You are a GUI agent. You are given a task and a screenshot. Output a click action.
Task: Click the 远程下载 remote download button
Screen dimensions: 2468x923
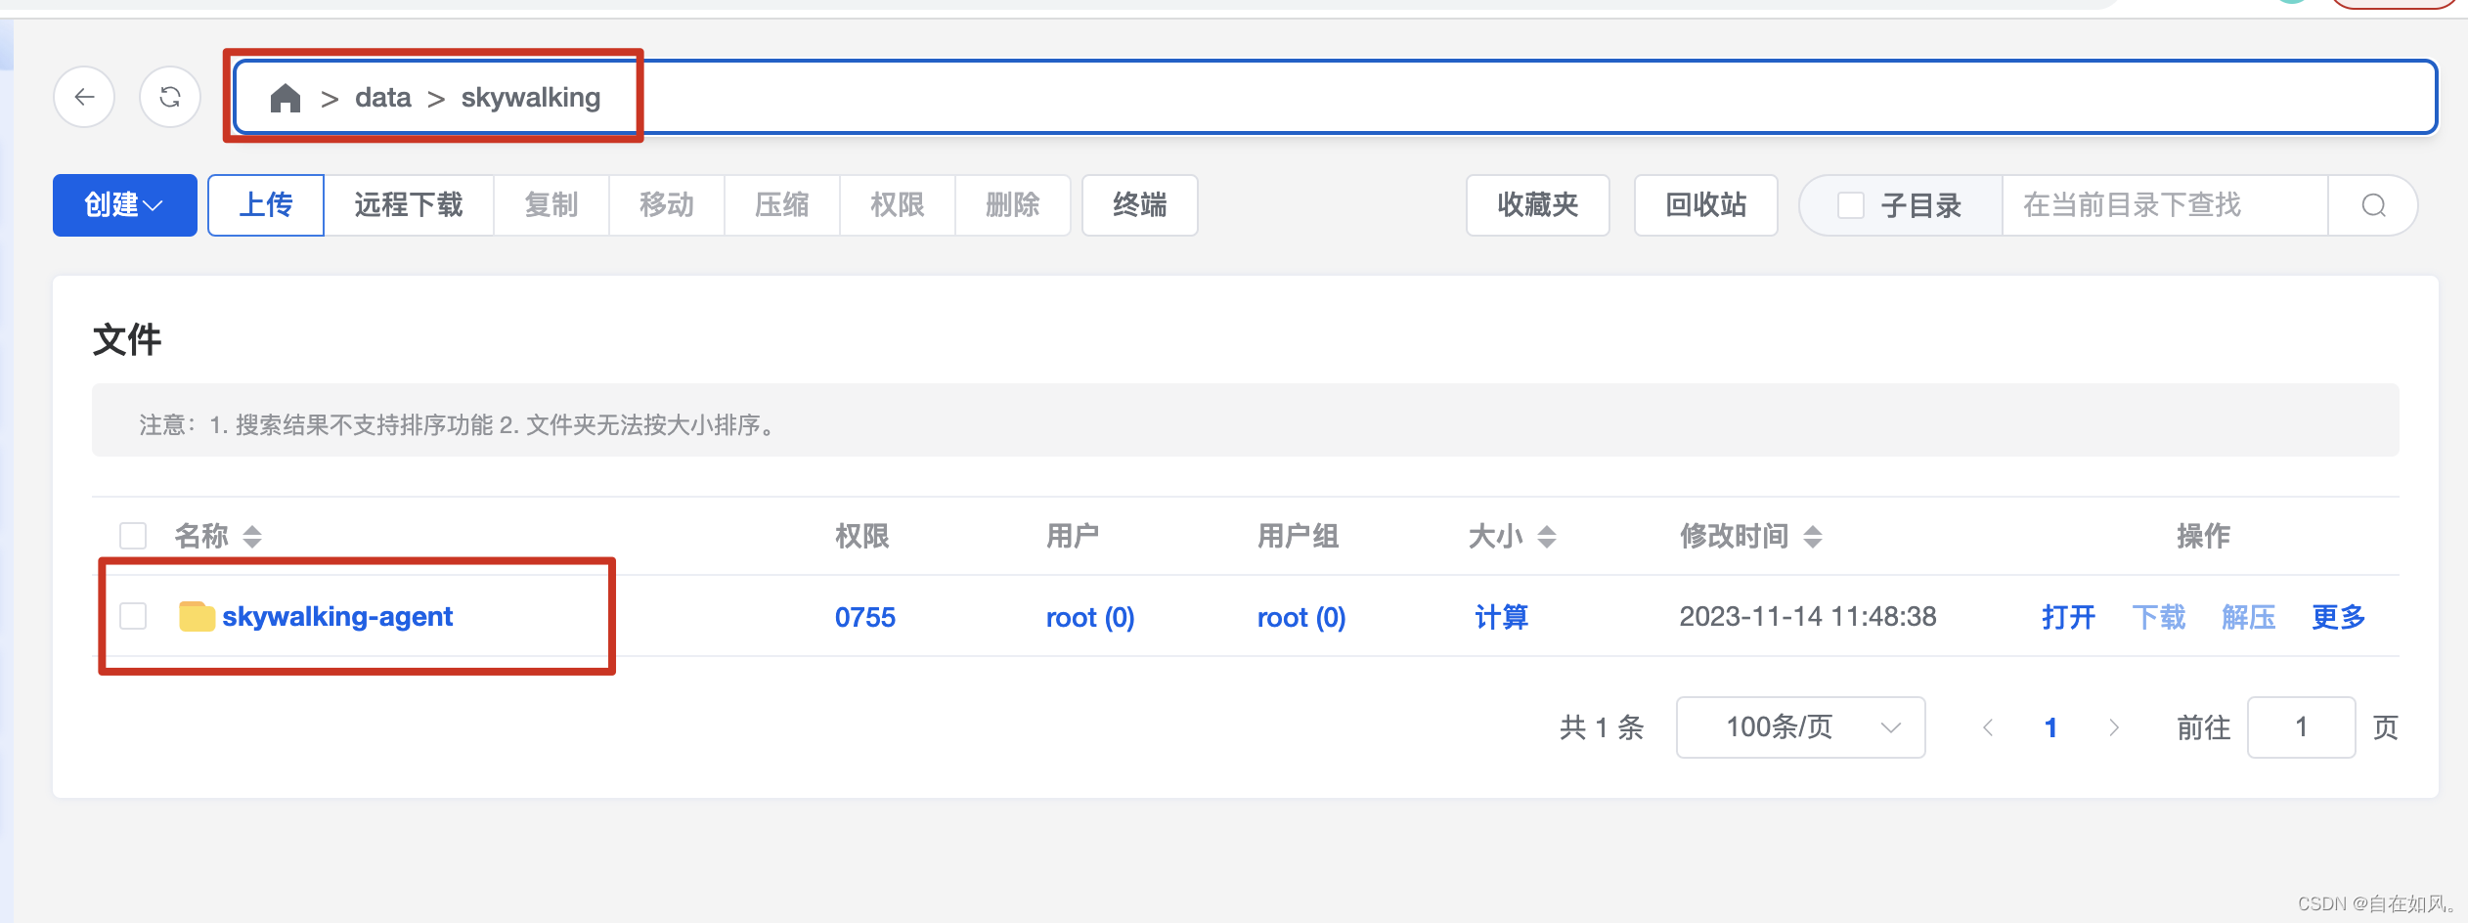(409, 205)
